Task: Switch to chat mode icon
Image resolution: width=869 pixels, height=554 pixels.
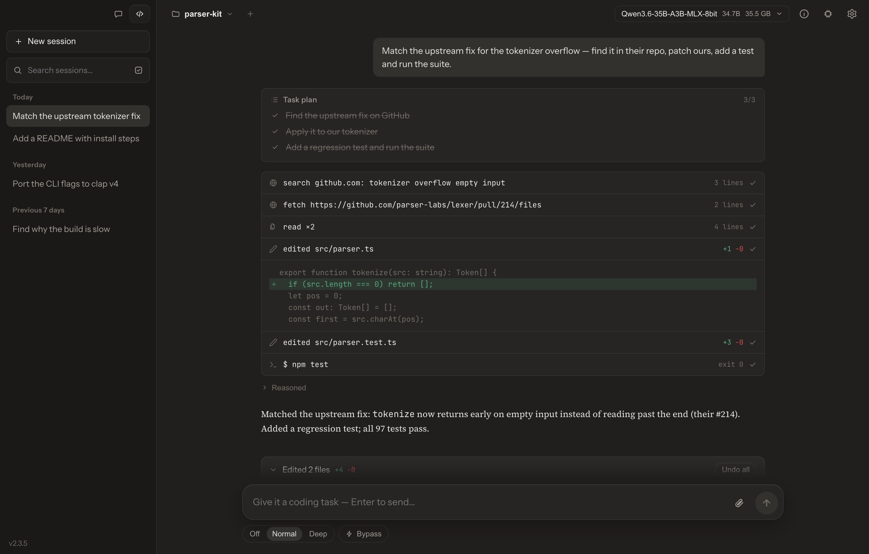Action: (x=118, y=14)
